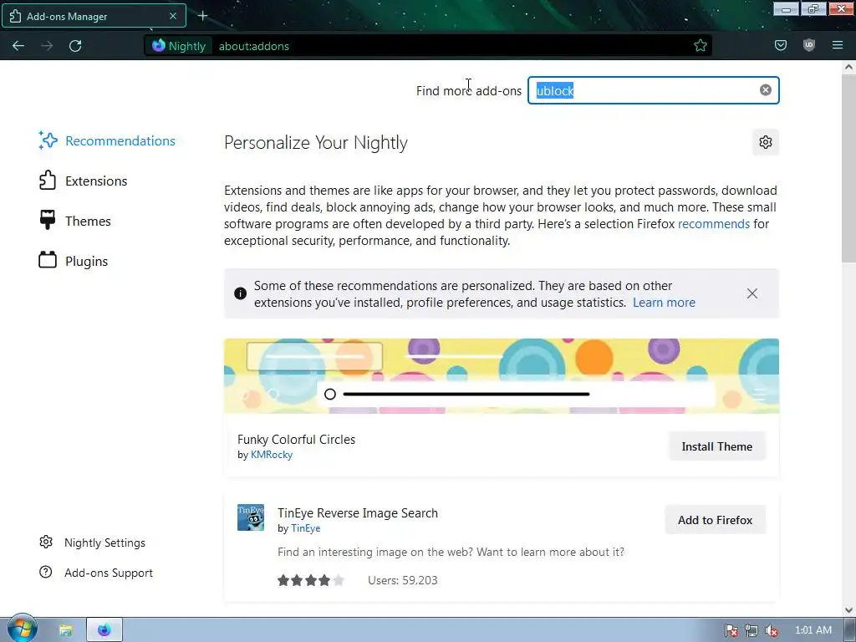Click the TinEye Reverse Image Search title

[x=358, y=513]
